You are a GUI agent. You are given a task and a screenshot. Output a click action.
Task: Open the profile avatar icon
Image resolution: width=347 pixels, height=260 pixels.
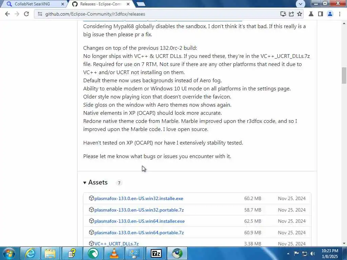(x=330, y=14)
